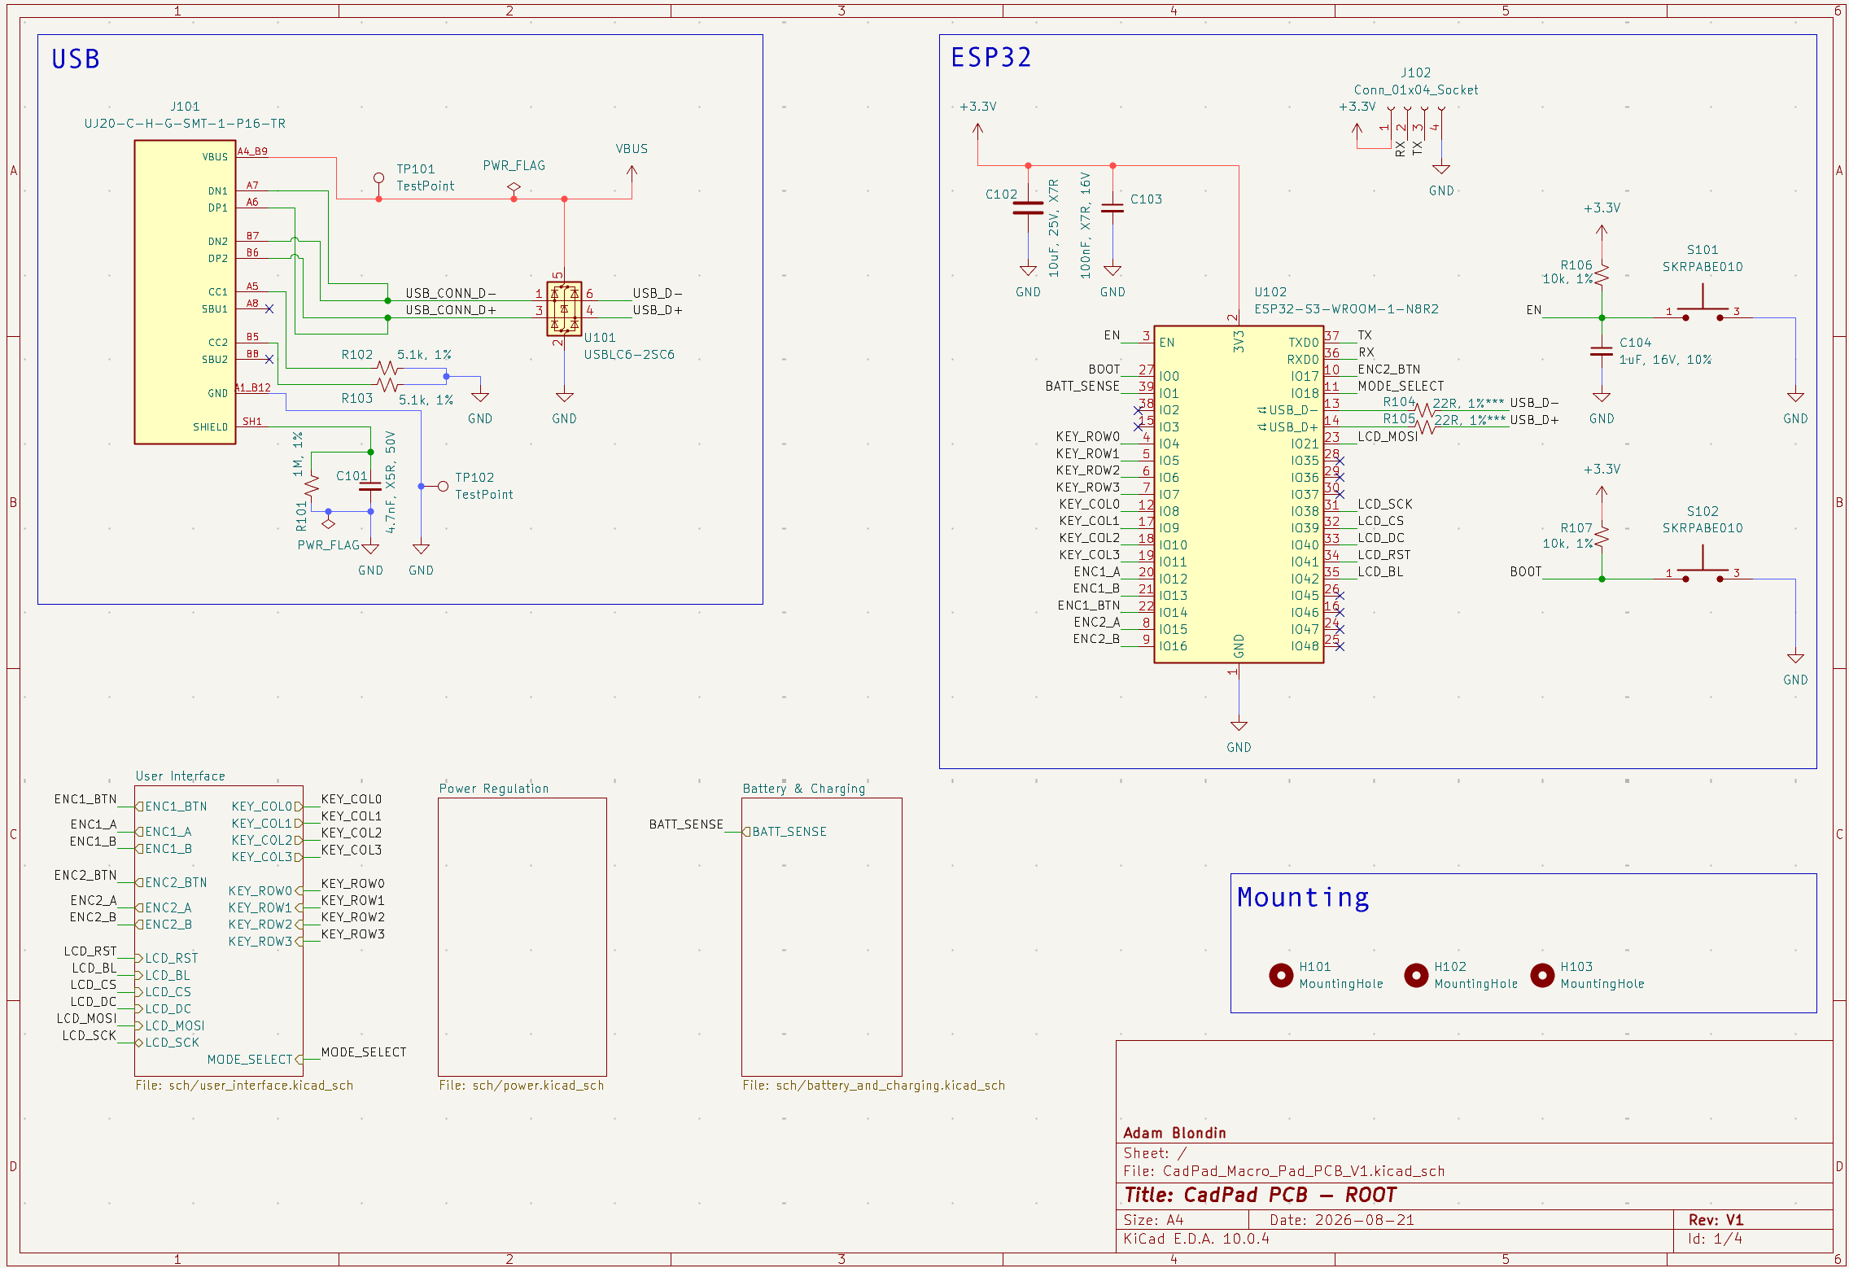Viewport: 1849px width, 1268px height.
Task: Click the U101 USBLC6-2SC6 protection diode symbol
Action: coord(564,309)
